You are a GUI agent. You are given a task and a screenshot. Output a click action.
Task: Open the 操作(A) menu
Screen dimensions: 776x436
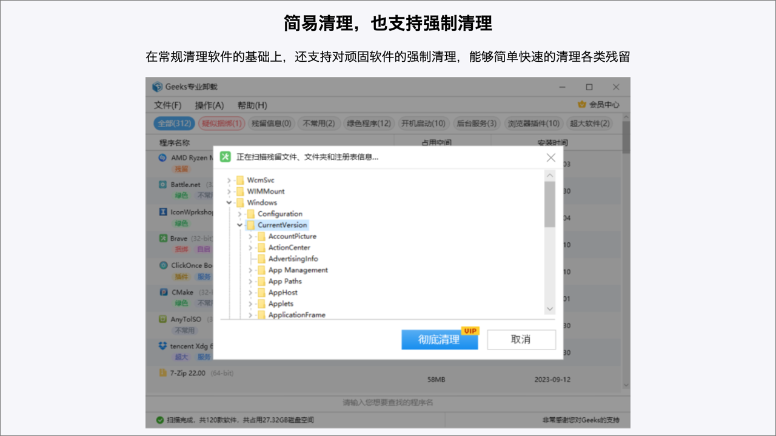click(209, 105)
